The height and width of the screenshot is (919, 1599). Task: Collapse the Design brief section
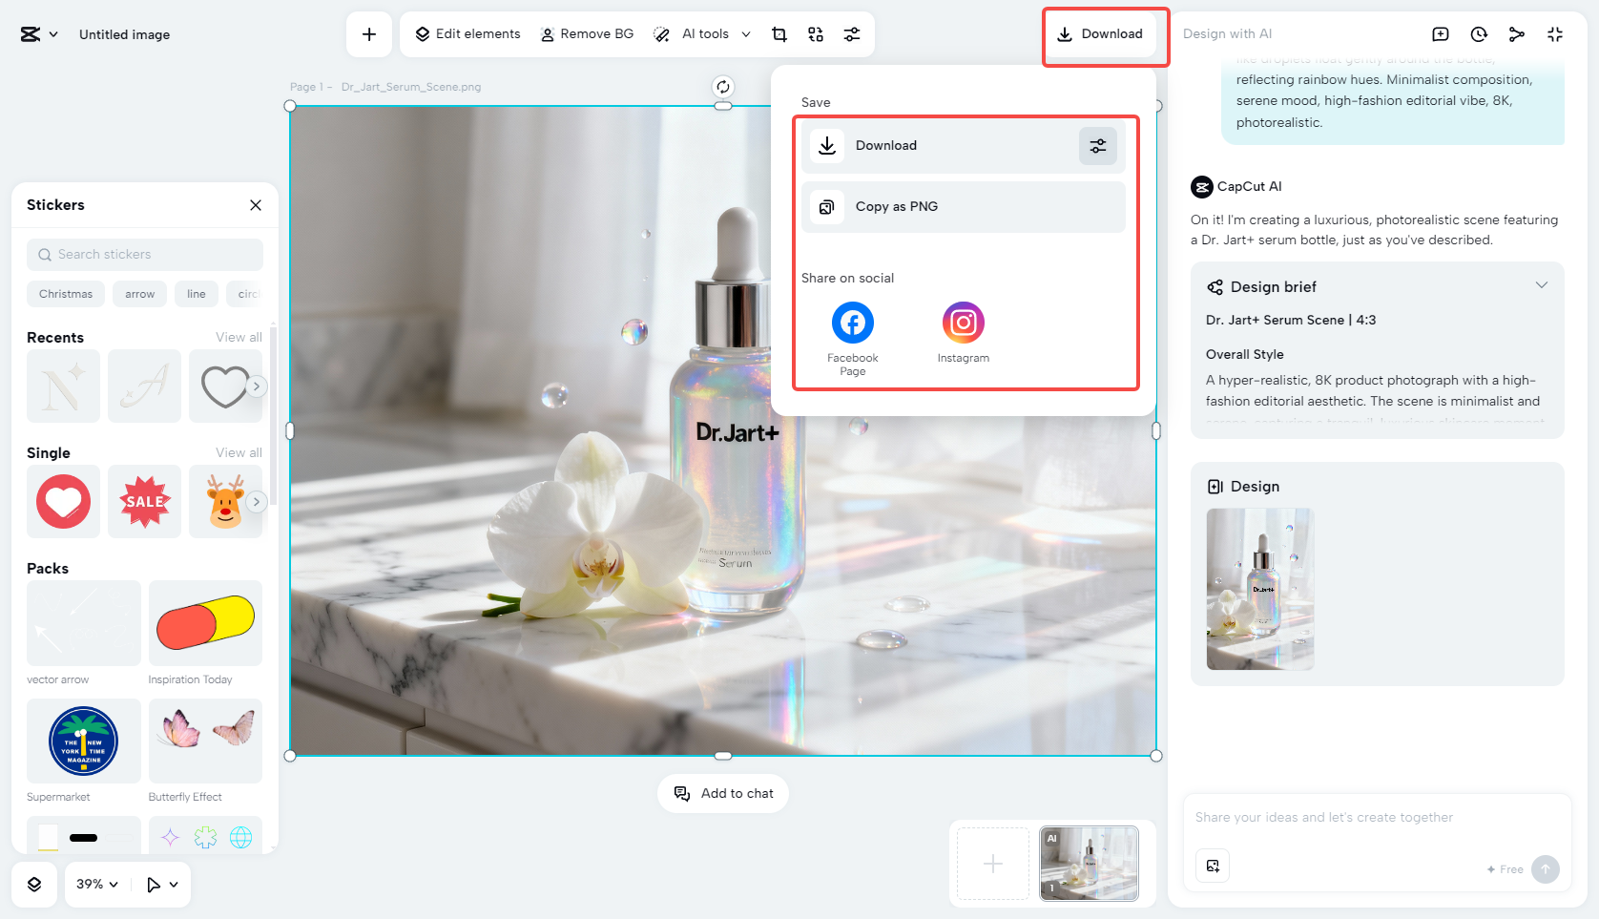click(x=1543, y=284)
